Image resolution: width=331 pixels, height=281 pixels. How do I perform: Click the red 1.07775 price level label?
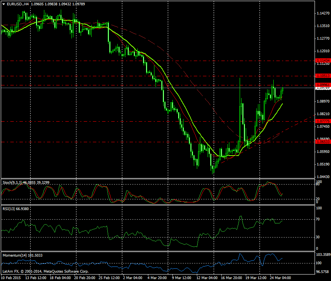point(323,121)
